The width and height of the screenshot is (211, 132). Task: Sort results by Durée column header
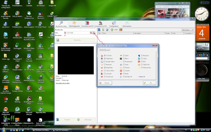[168, 33]
